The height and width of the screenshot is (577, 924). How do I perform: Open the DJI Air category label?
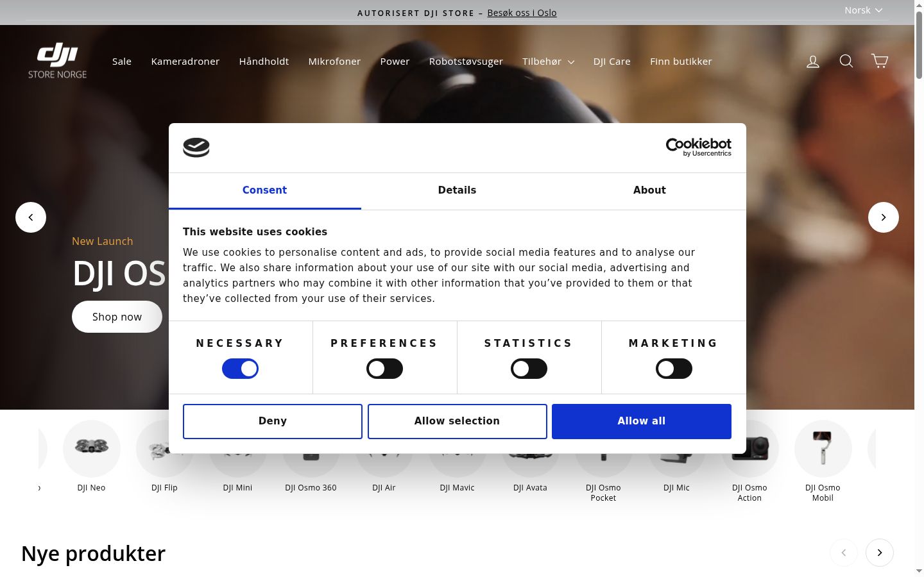[x=384, y=488]
